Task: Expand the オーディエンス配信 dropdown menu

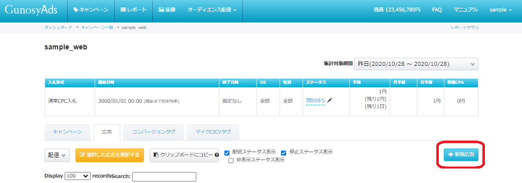Action: pyautogui.click(x=212, y=10)
